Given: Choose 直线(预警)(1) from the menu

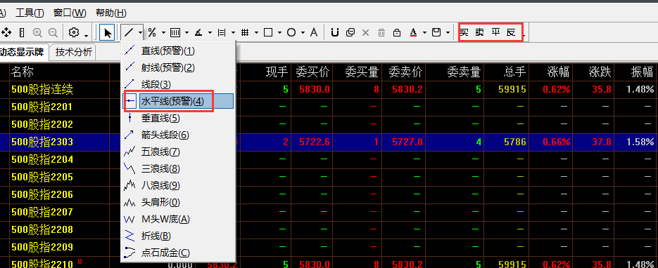Looking at the screenshot, I should click(x=178, y=51).
